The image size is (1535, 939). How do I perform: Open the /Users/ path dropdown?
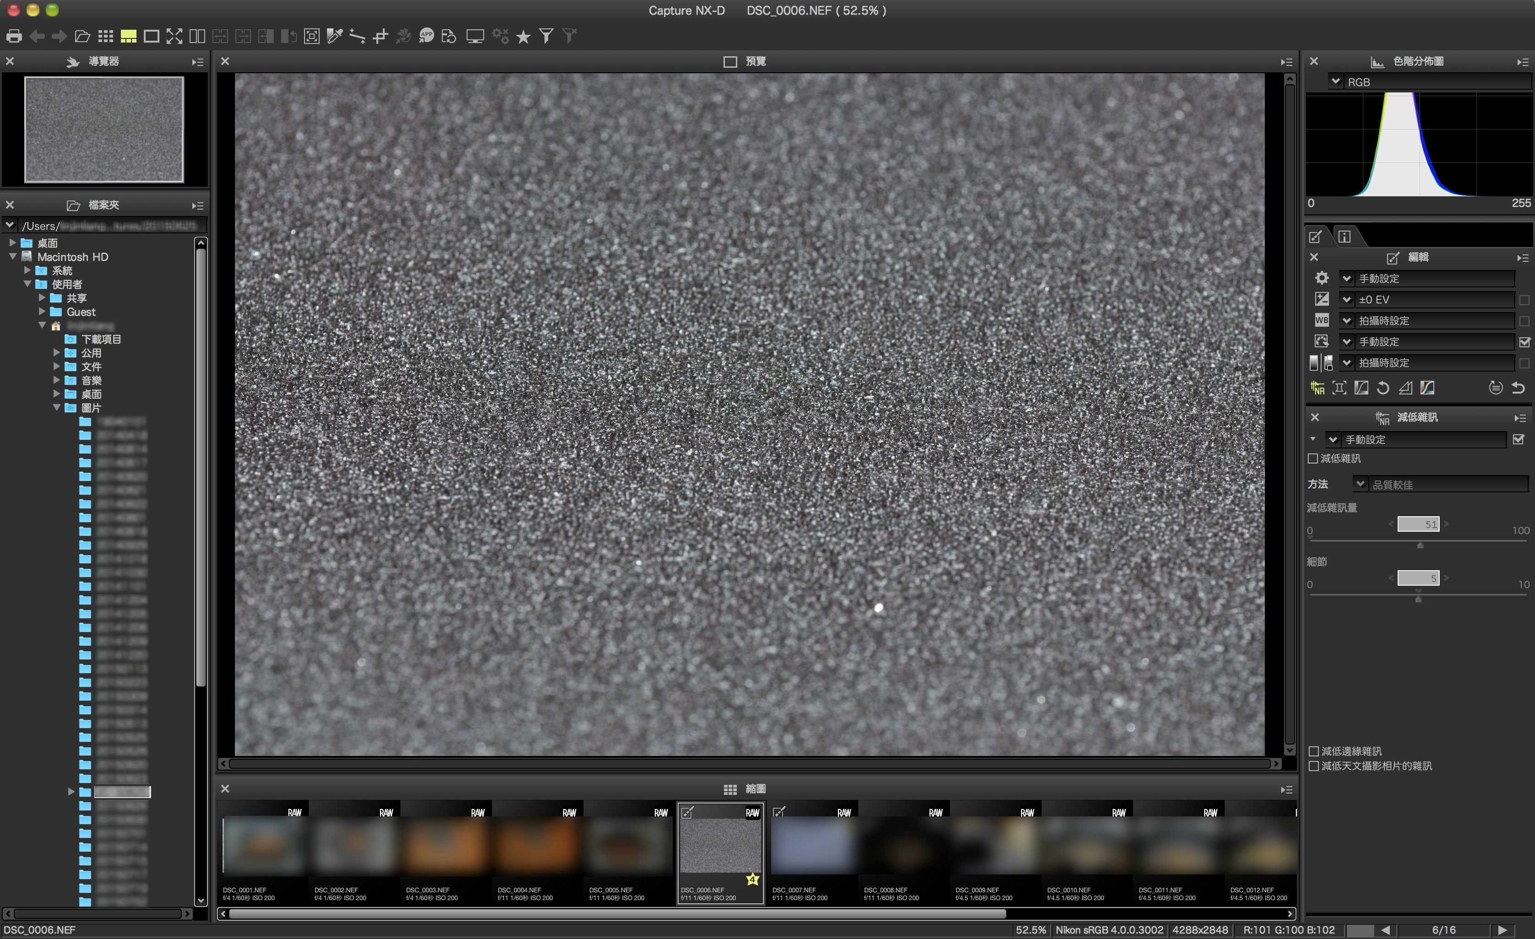coord(10,226)
